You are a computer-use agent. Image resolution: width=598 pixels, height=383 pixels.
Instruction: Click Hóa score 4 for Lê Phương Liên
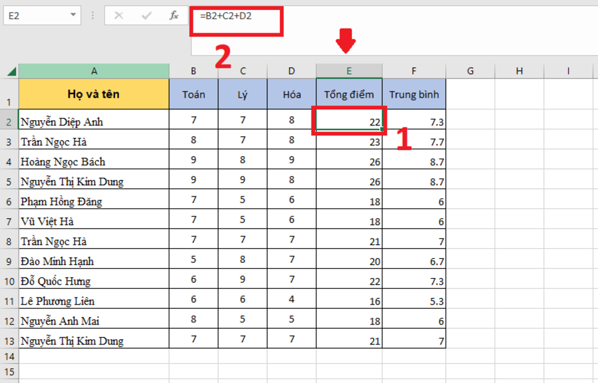(292, 299)
